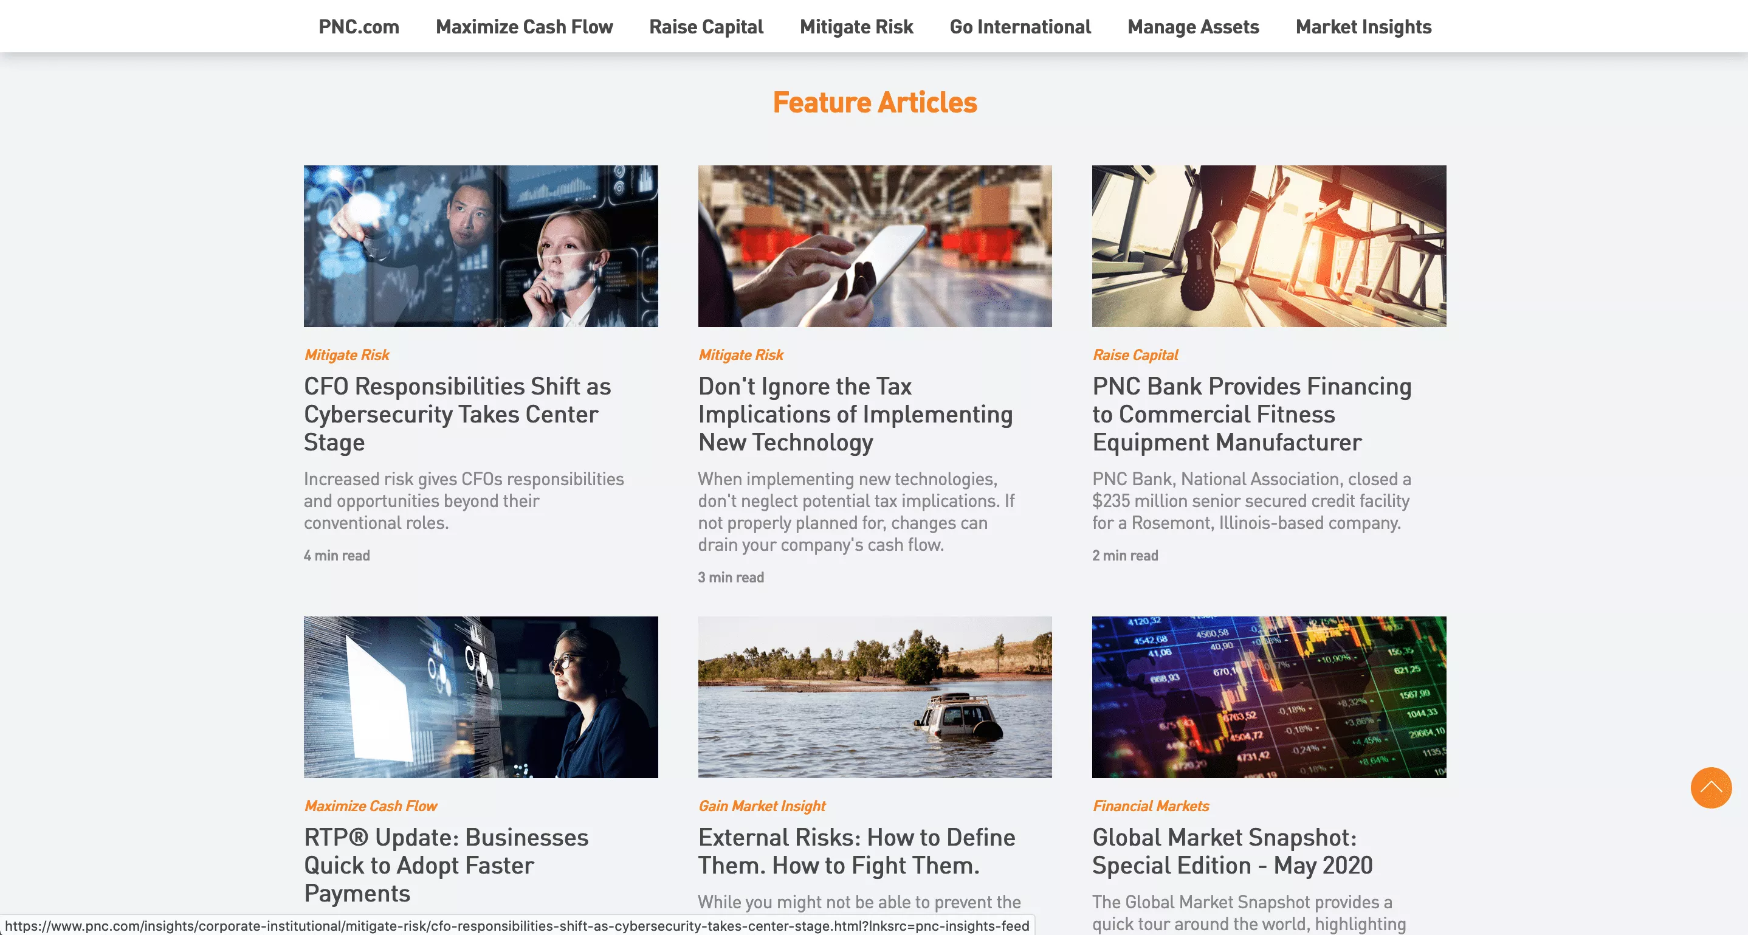
Task: Select the Gain Market Insight category tag
Action: coord(762,806)
